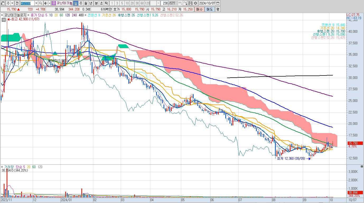The width and height of the screenshot is (364, 203).
Task: Click the add indicator line icon
Action: click(185, 3)
